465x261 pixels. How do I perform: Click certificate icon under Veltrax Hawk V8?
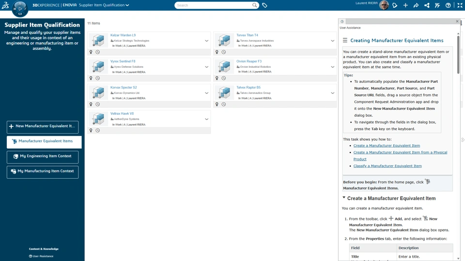[91, 130]
